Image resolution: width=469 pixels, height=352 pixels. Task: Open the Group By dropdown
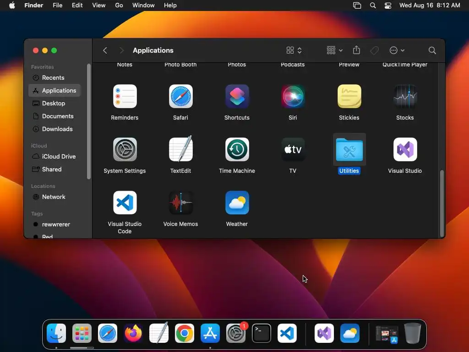click(x=334, y=50)
